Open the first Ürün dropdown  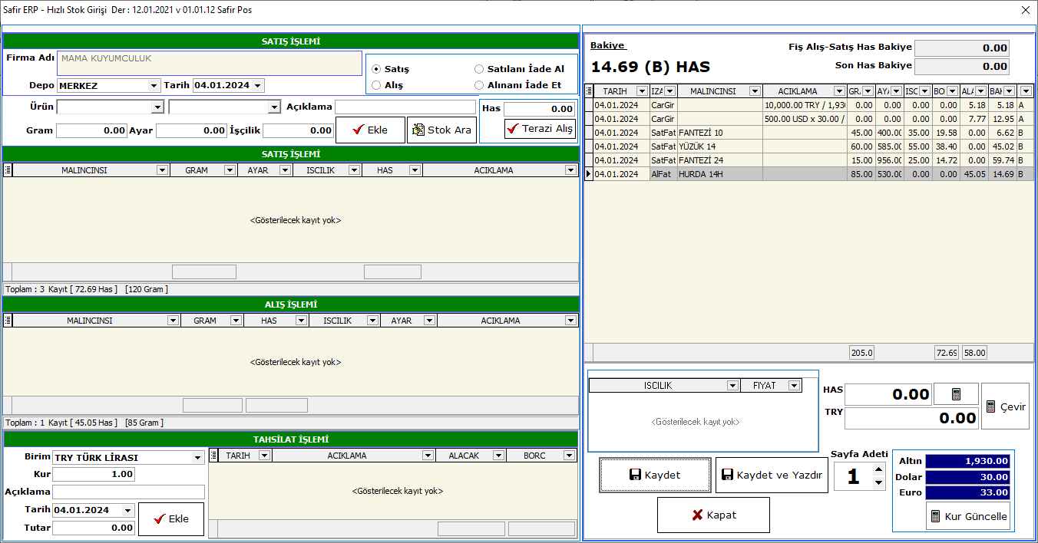click(157, 107)
